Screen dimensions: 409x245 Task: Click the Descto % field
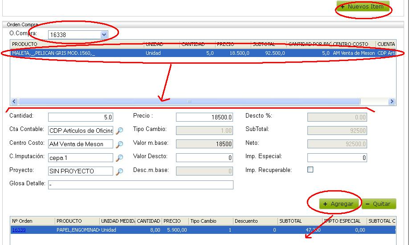tap(337, 117)
